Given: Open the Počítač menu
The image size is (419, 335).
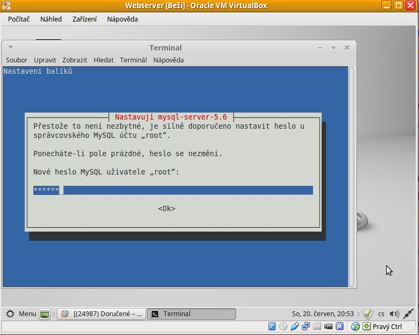Looking at the screenshot, I should (x=19, y=19).
